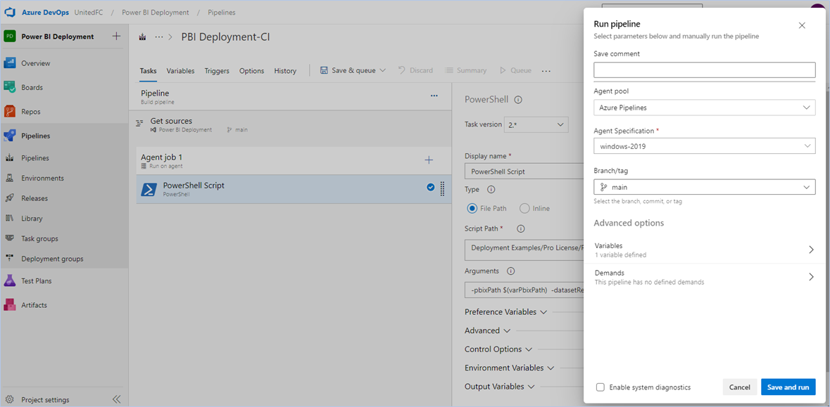Open the Environments sub-item icon
Image resolution: width=830 pixels, height=407 pixels.
pos(10,178)
